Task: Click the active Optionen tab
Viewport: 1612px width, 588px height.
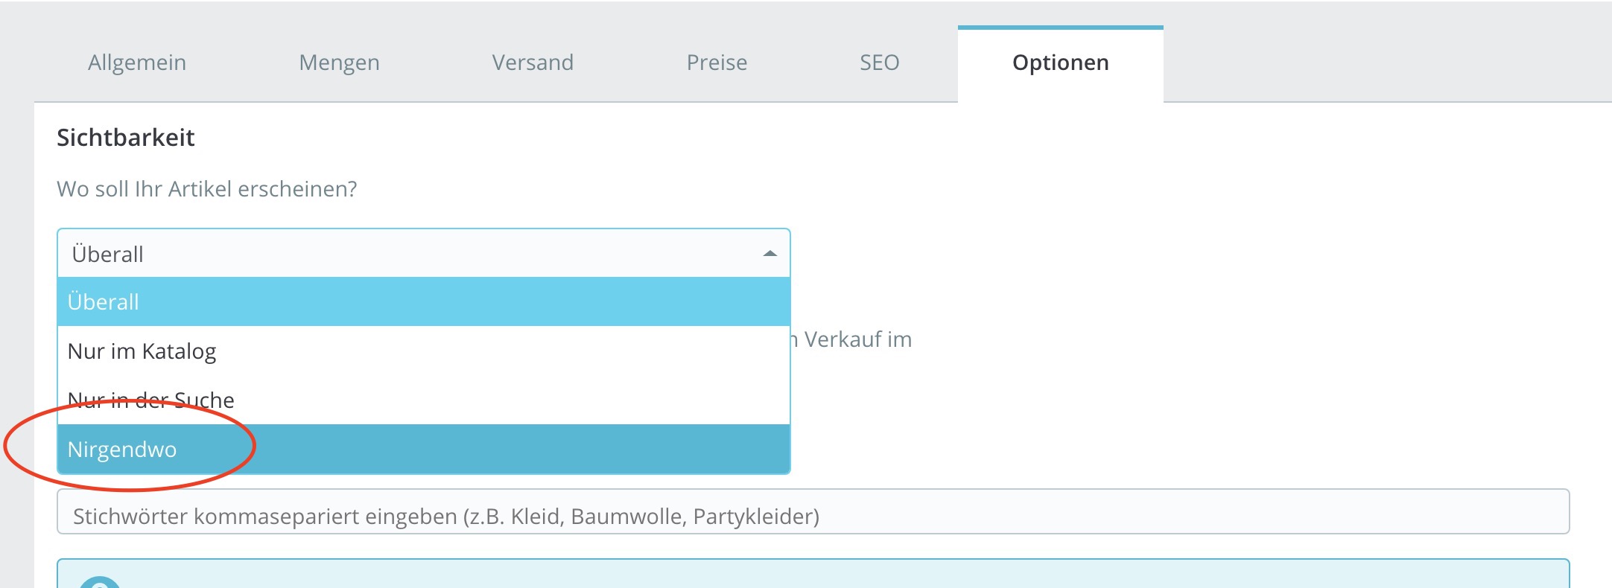Action: [x=1060, y=63]
